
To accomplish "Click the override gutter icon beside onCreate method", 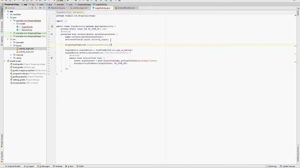I will (52, 34).
